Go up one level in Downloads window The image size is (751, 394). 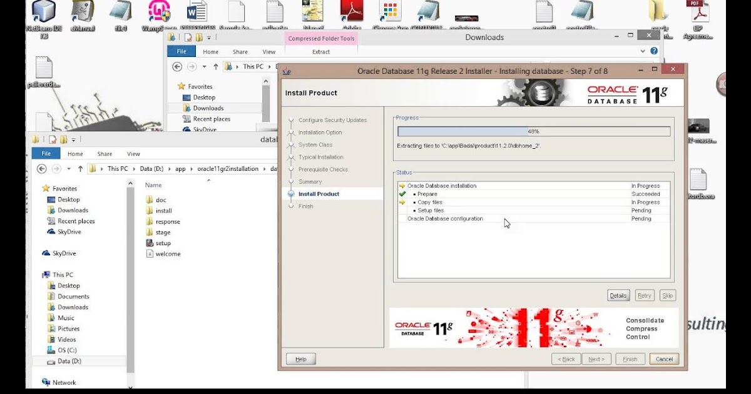pyautogui.click(x=216, y=66)
